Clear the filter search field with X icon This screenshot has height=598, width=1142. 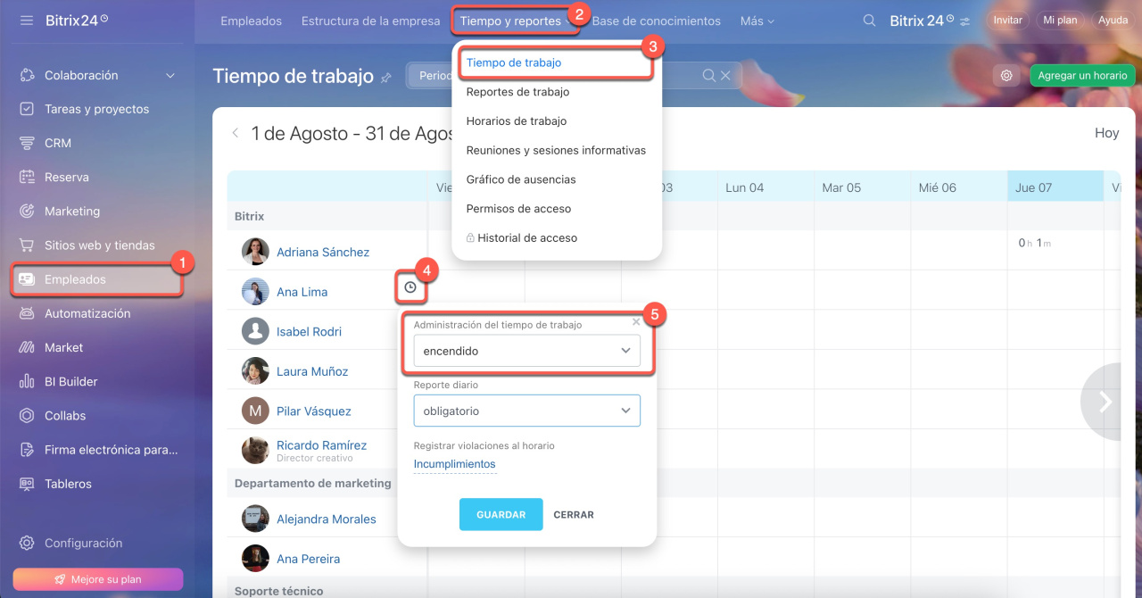[x=725, y=76]
